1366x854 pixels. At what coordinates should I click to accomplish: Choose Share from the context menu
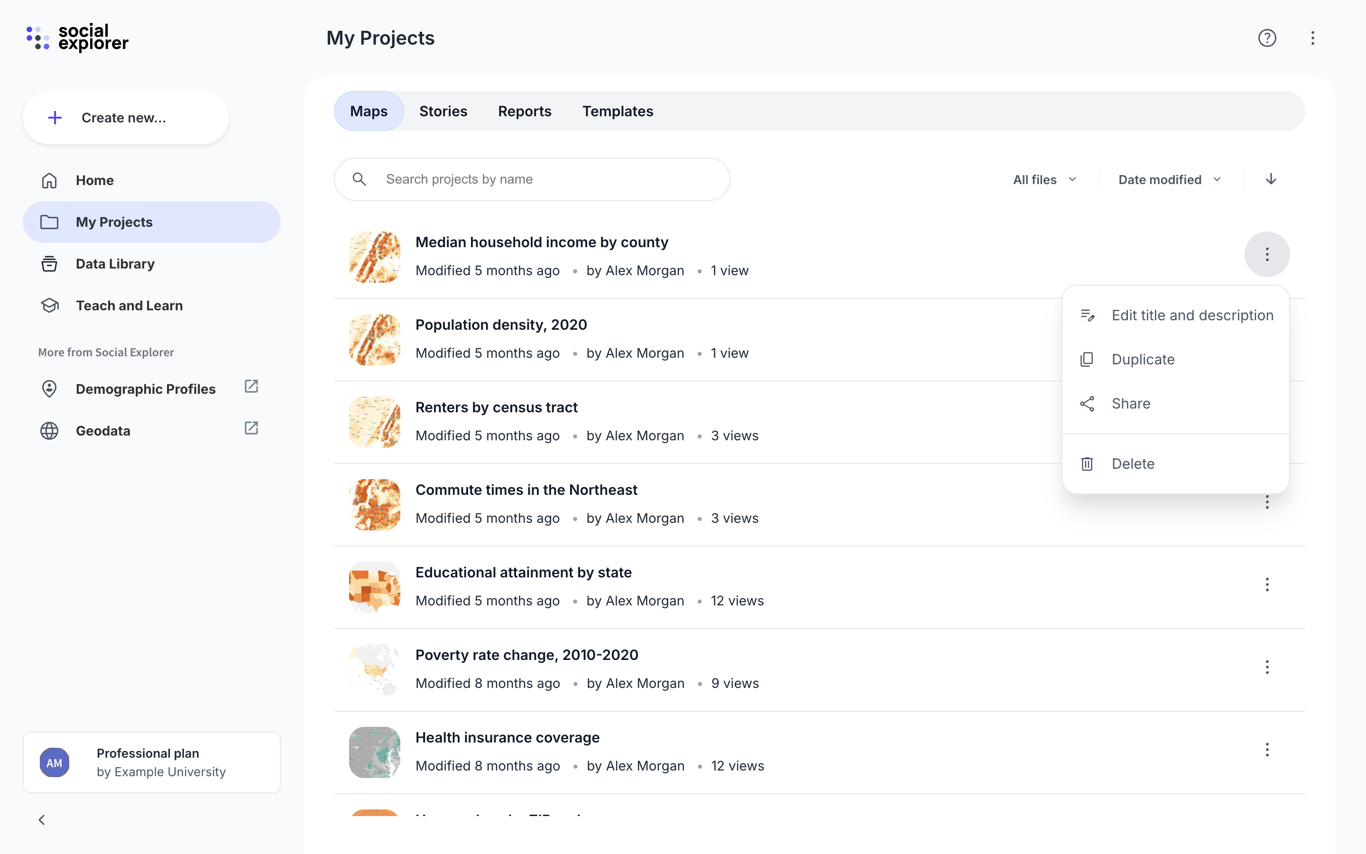pyautogui.click(x=1176, y=403)
